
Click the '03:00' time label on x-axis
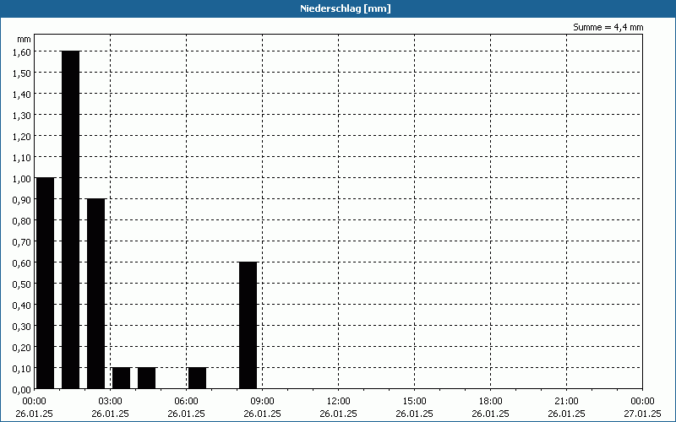111,401
